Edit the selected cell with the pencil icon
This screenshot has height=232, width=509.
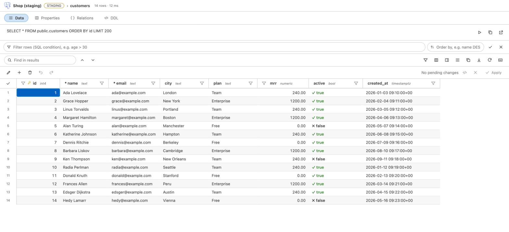pyautogui.click(x=8, y=73)
